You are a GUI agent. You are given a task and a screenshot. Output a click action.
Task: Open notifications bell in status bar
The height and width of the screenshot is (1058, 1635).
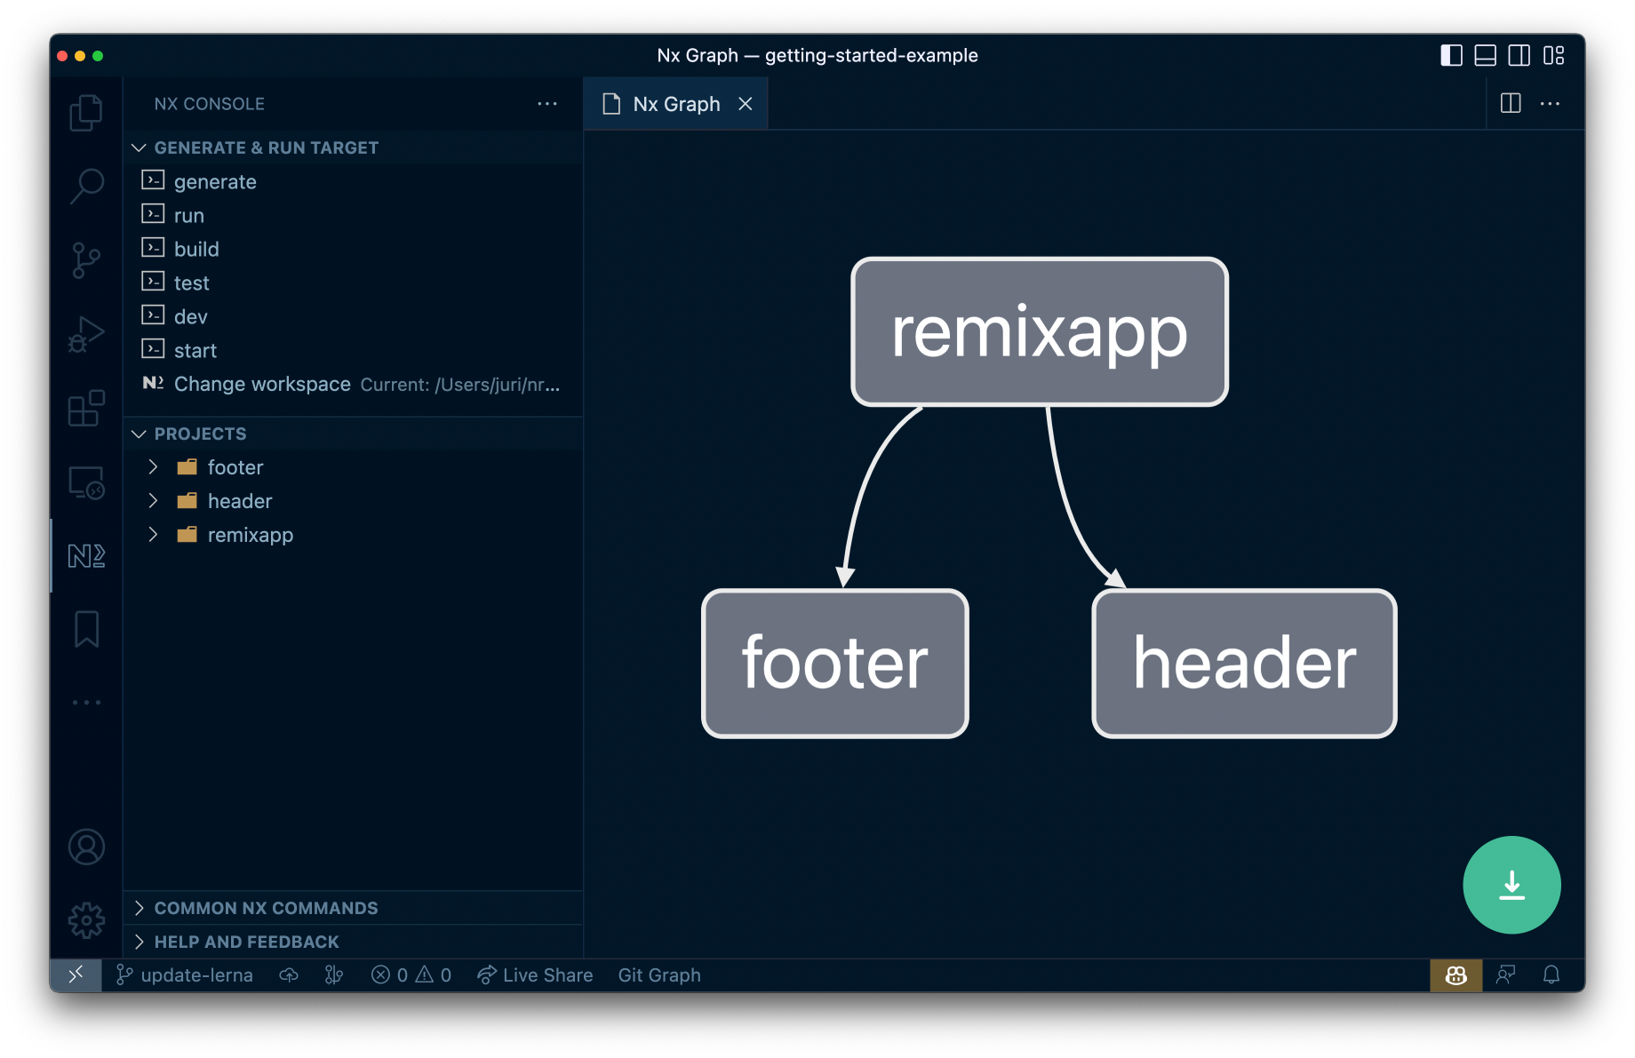[1551, 974]
